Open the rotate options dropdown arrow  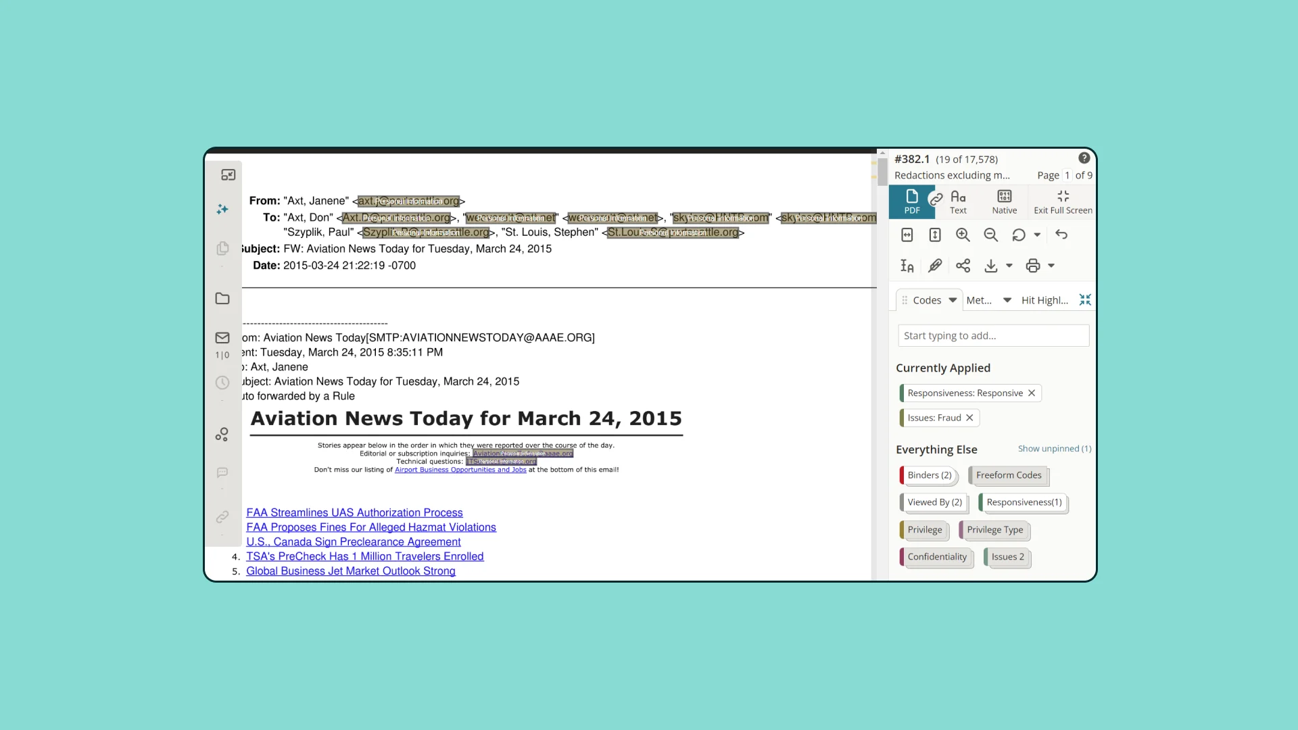coord(1037,235)
